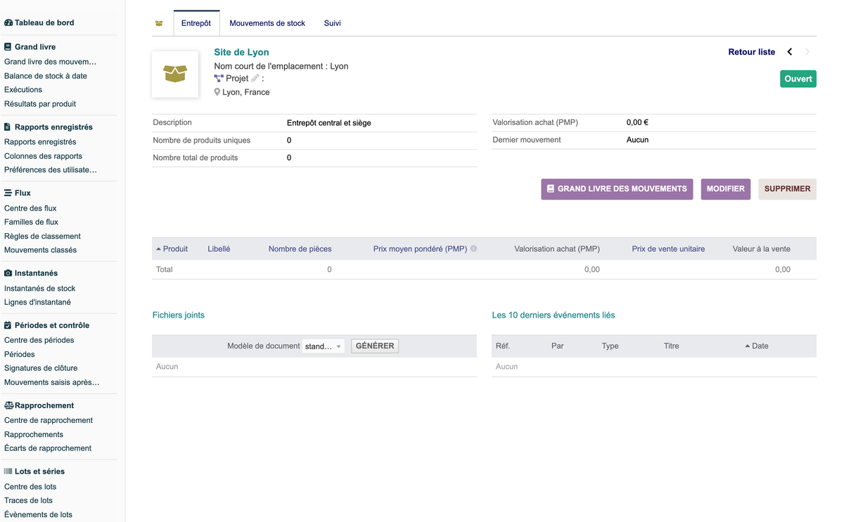Click the Rapprochement balance scale icon
Screen dimensions: 844x522
tap(9, 405)
